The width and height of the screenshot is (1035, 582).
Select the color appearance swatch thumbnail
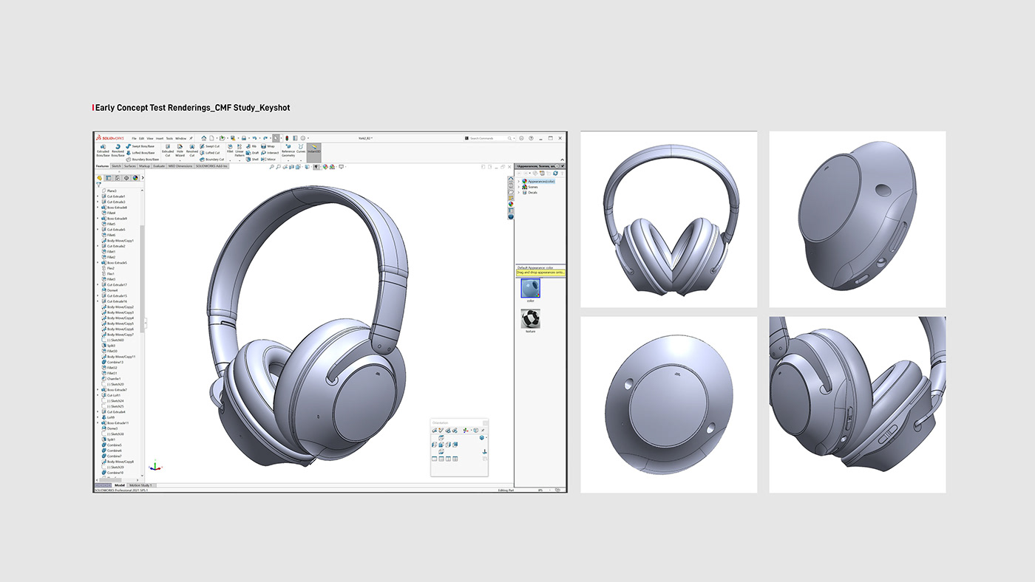pos(530,288)
